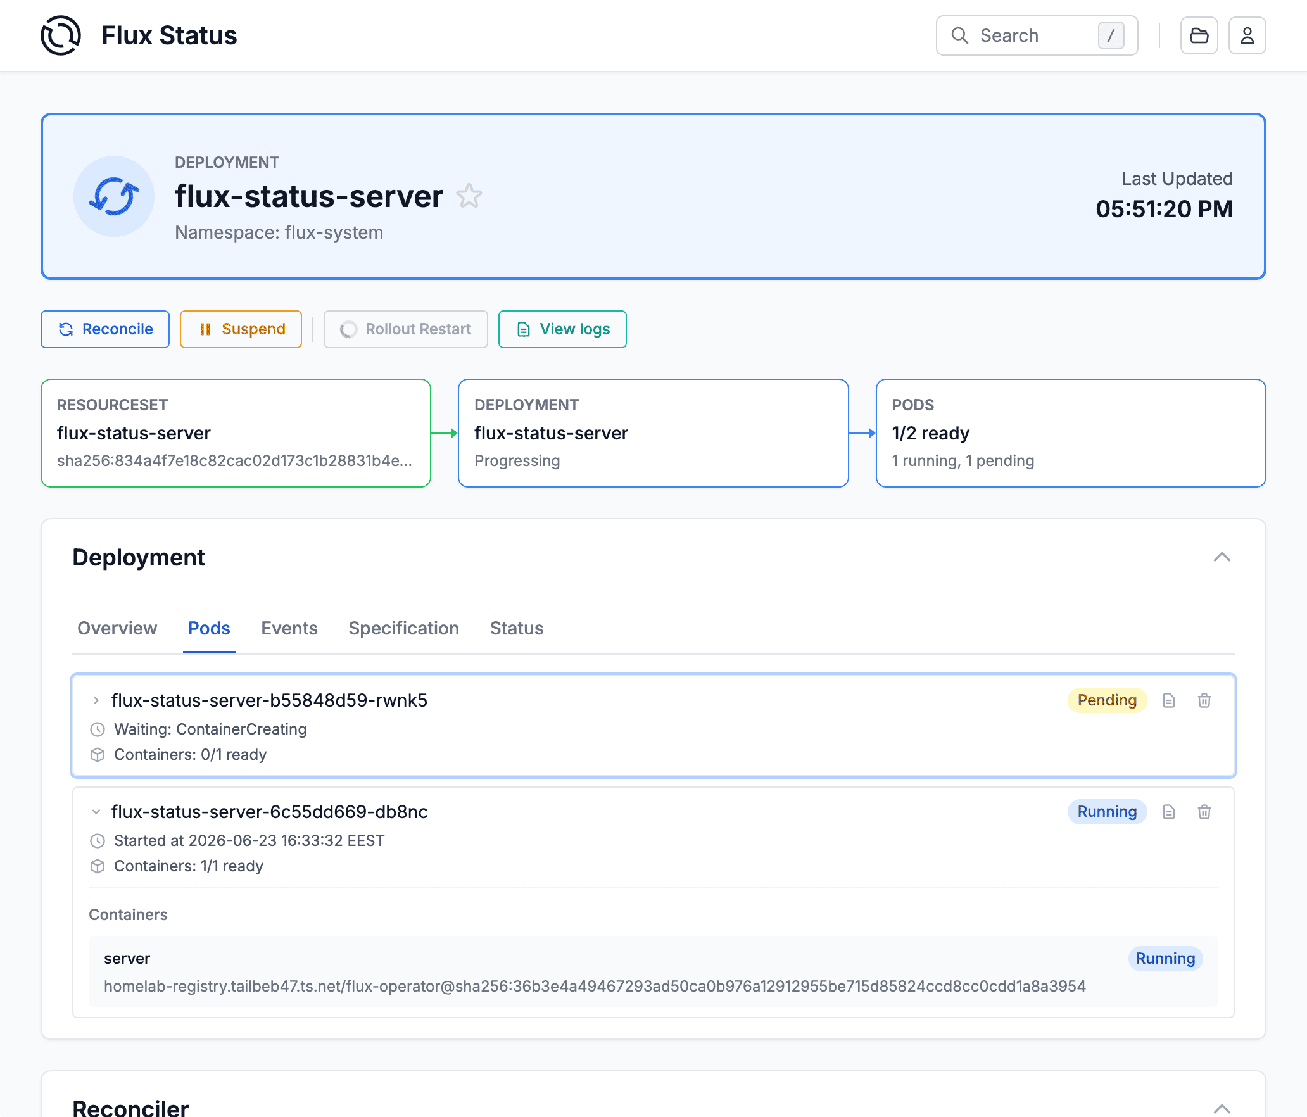The width and height of the screenshot is (1307, 1117).
Task: Click "Namespace: flux-system" text
Action: coord(279,232)
